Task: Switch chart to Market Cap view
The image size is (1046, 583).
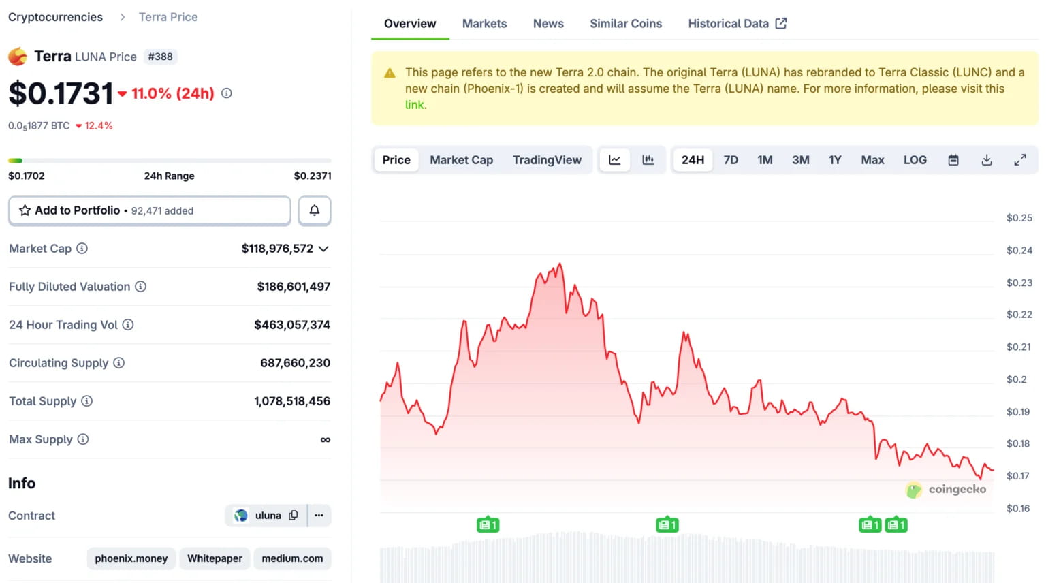Action: (x=461, y=160)
